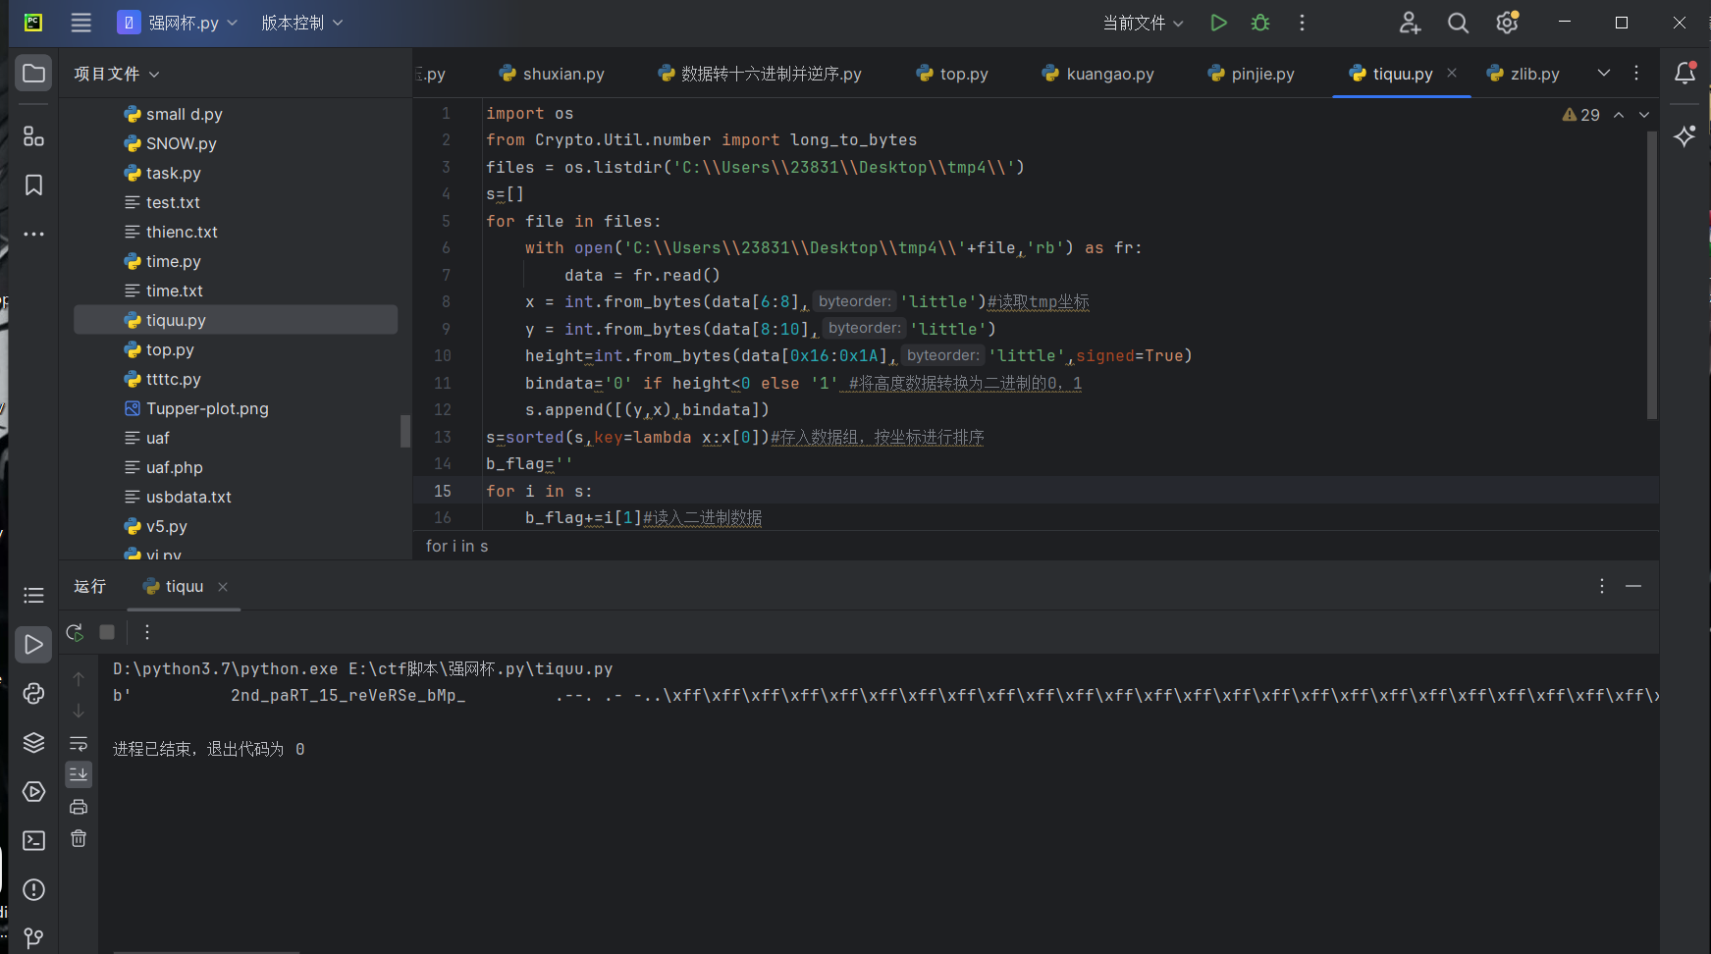Open the Bookmarks tool window
This screenshot has width=1711, height=954.
[x=33, y=185]
